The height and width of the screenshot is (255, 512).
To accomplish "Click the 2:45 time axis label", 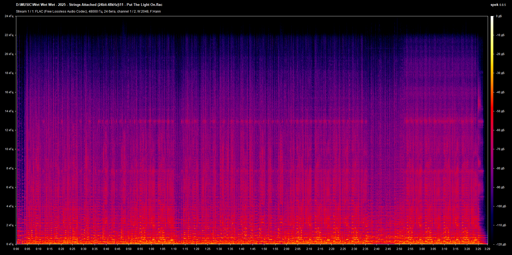I will pos(388,249).
